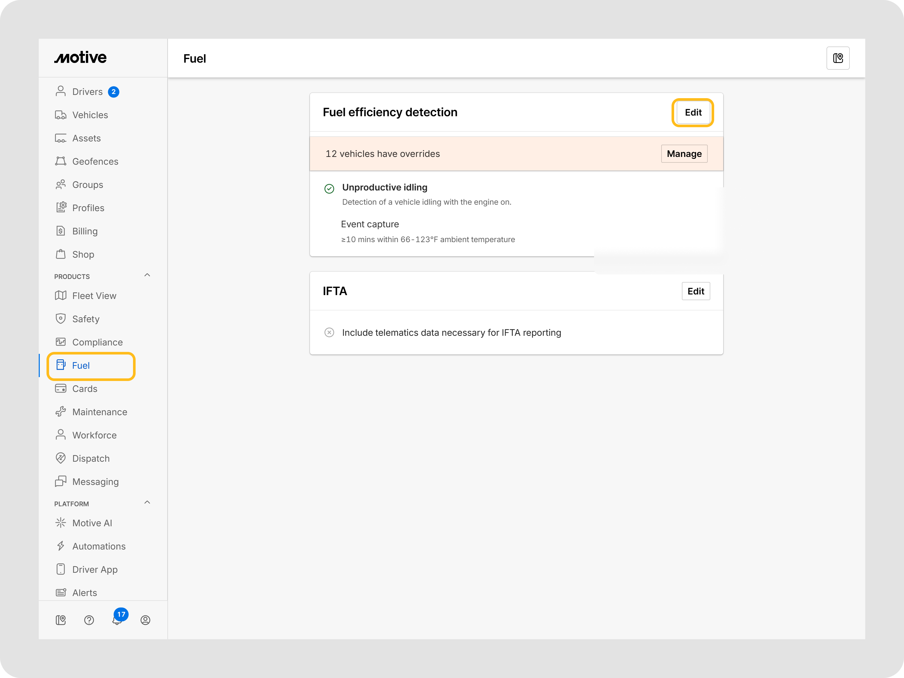Edit Fuel efficiency detection settings
Image resolution: width=904 pixels, height=678 pixels.
click(693, 112)
